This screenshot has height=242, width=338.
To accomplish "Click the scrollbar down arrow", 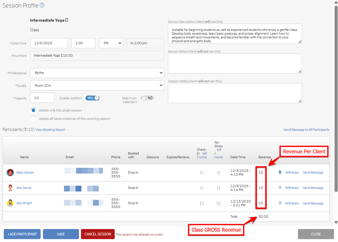I will tap(336, 222).
